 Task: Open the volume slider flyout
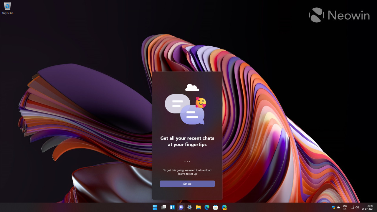[357, 207]
